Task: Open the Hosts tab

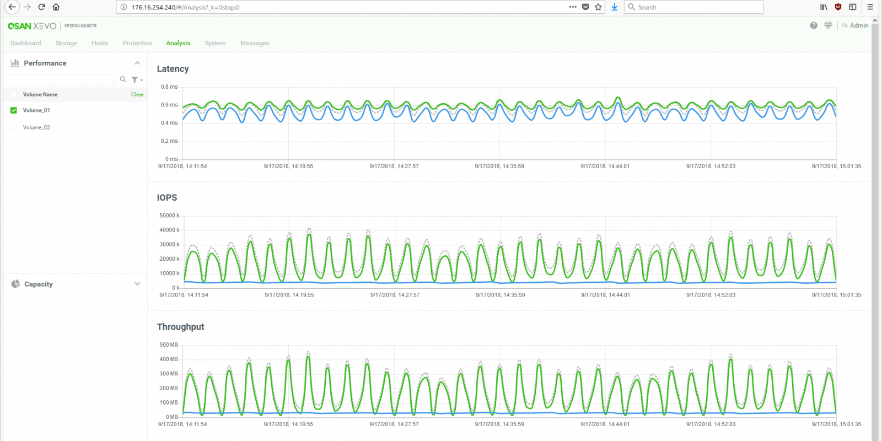Action: [x=100, y=43]
